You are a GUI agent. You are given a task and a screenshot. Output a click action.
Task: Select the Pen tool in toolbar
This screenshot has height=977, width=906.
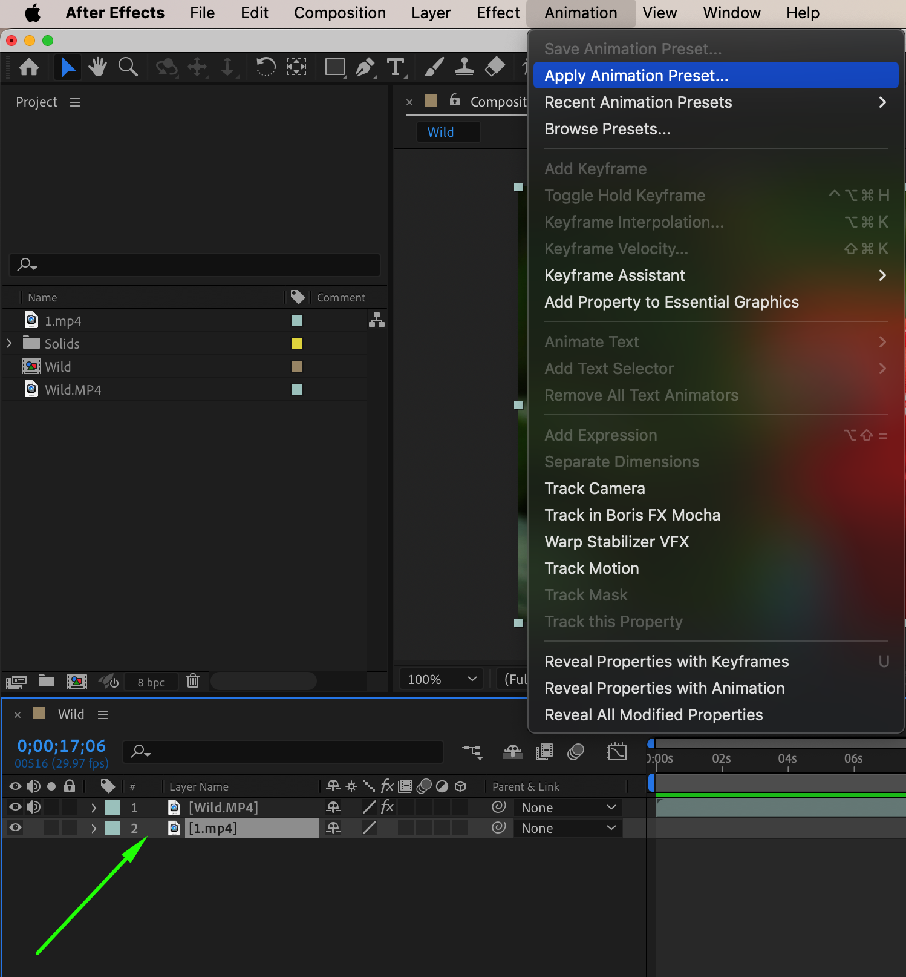(365, 67)
